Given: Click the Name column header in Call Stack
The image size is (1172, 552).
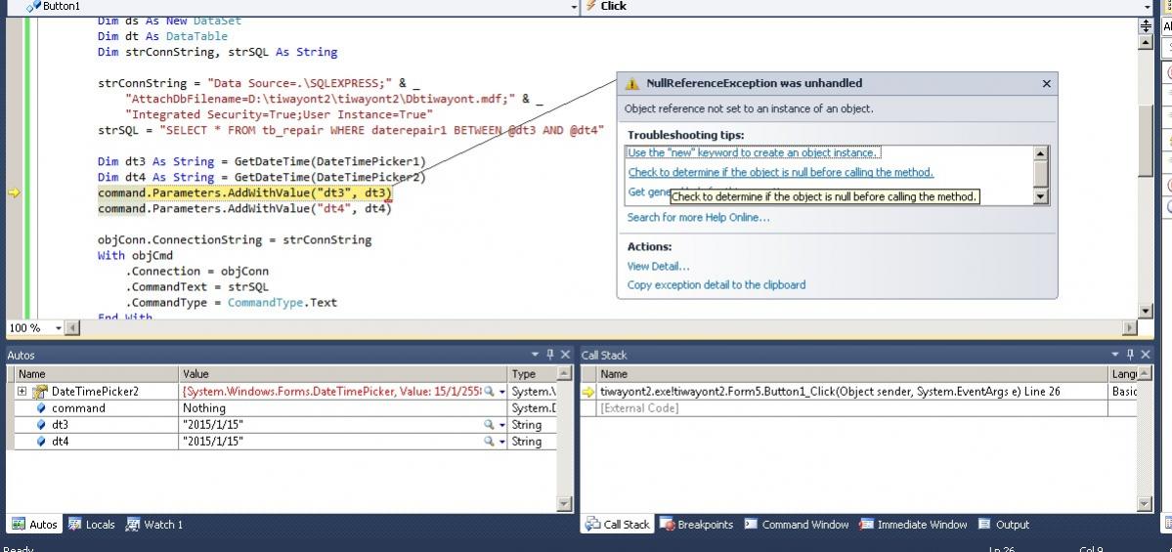Looking at the screenshot, I should 852,373.
